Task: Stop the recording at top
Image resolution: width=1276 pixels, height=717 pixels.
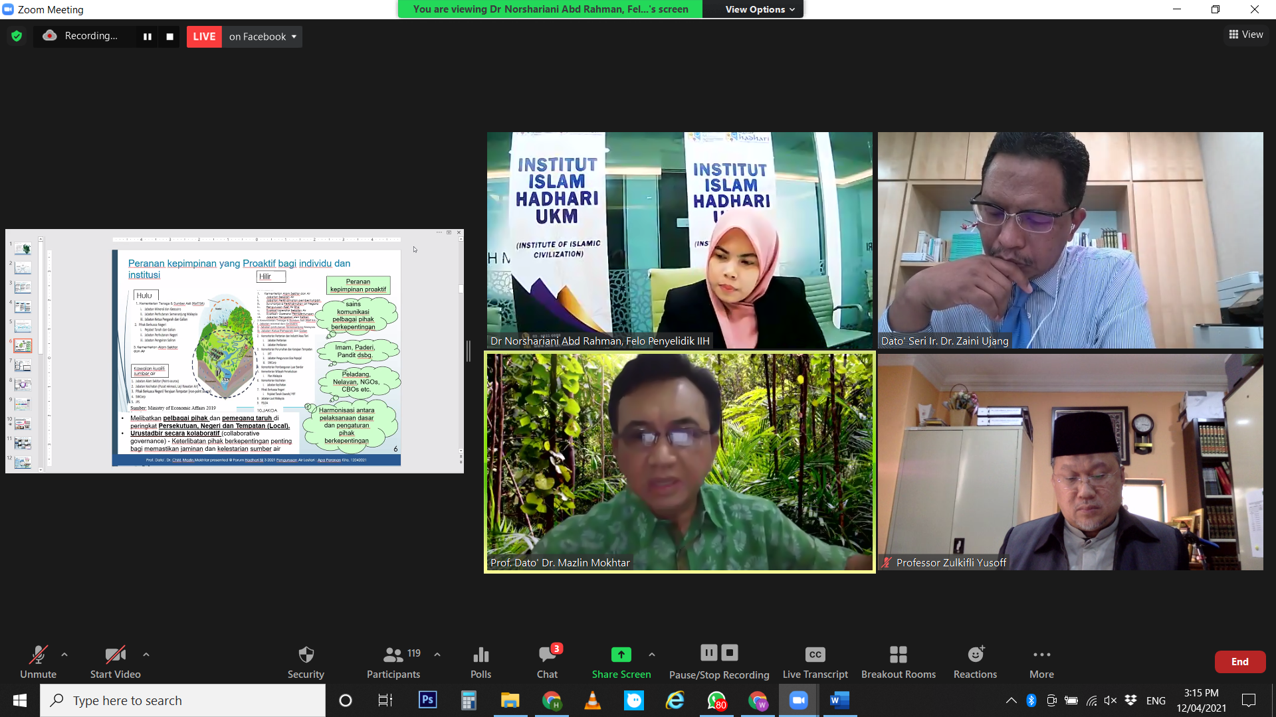Action: point(169,37)
